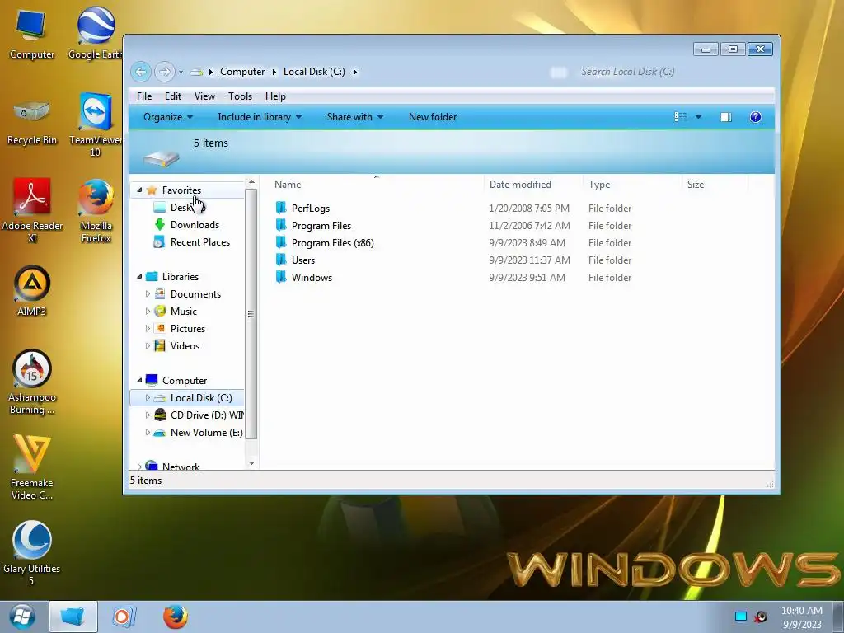Open the Tools menu
The width and height of the screenshot is (844, 633).
click(x=240, y=96)
